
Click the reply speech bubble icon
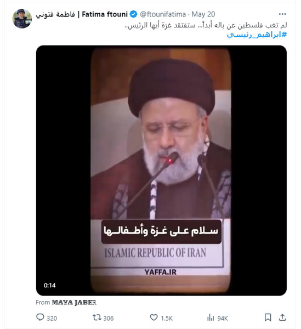(40, 317)
